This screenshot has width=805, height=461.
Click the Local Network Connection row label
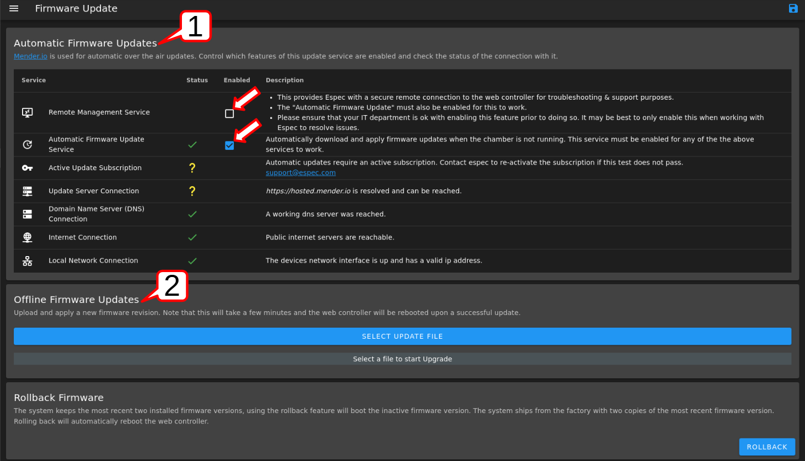point(93,261)
